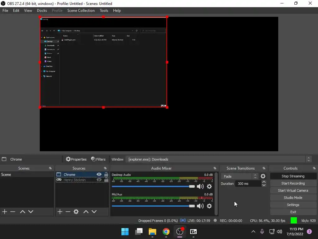318x239 pixels.
Task: Open the View menu
Action: (28, 11)
